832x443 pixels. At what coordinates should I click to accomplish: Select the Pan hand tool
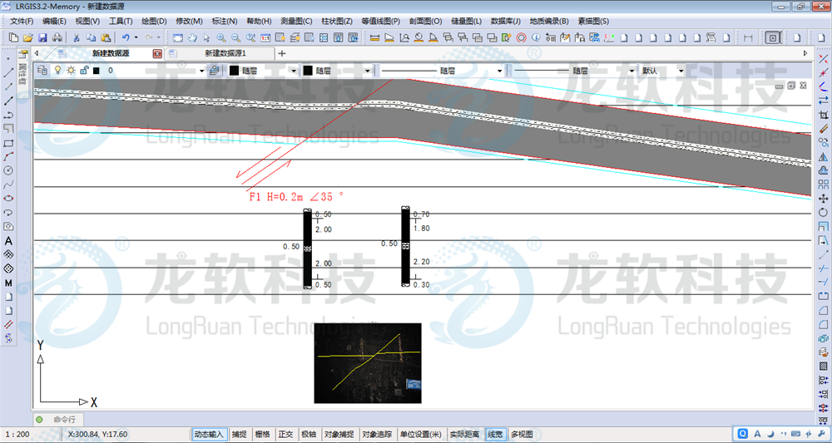(x=192, y=37)
